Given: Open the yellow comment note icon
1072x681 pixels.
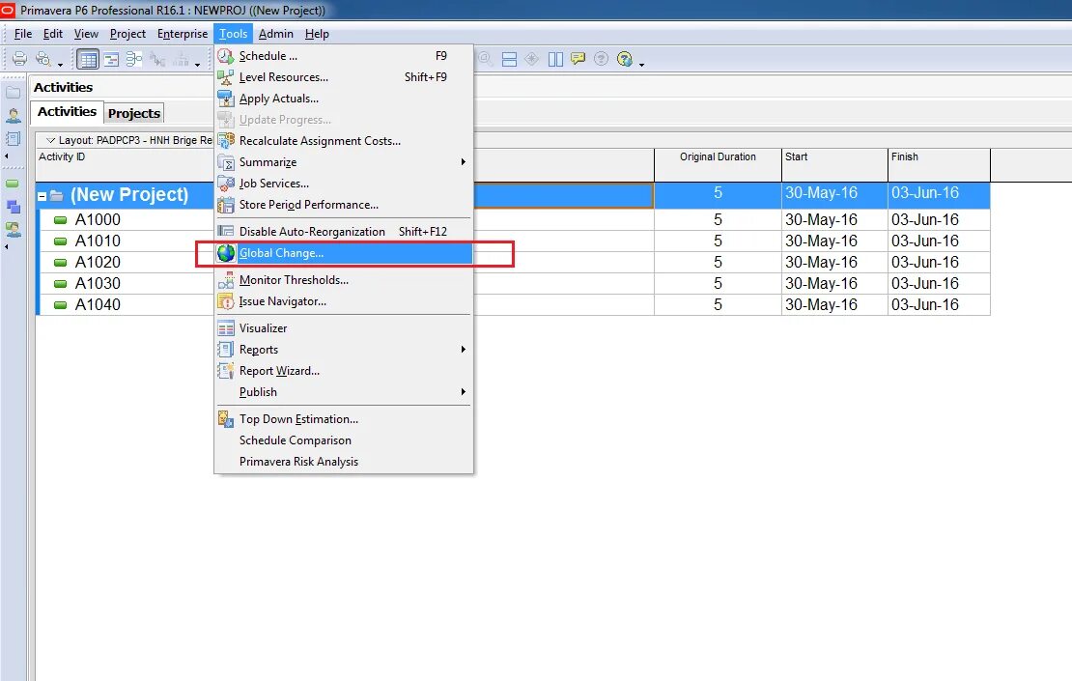Looking at the screenshot, I should [578, 59].
